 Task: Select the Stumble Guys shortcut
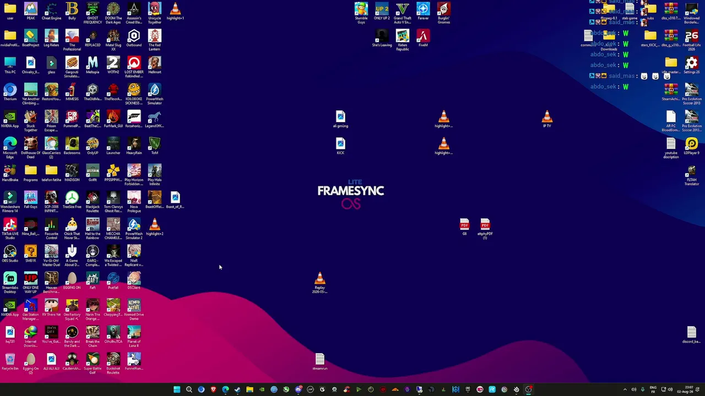click(361, 13)
